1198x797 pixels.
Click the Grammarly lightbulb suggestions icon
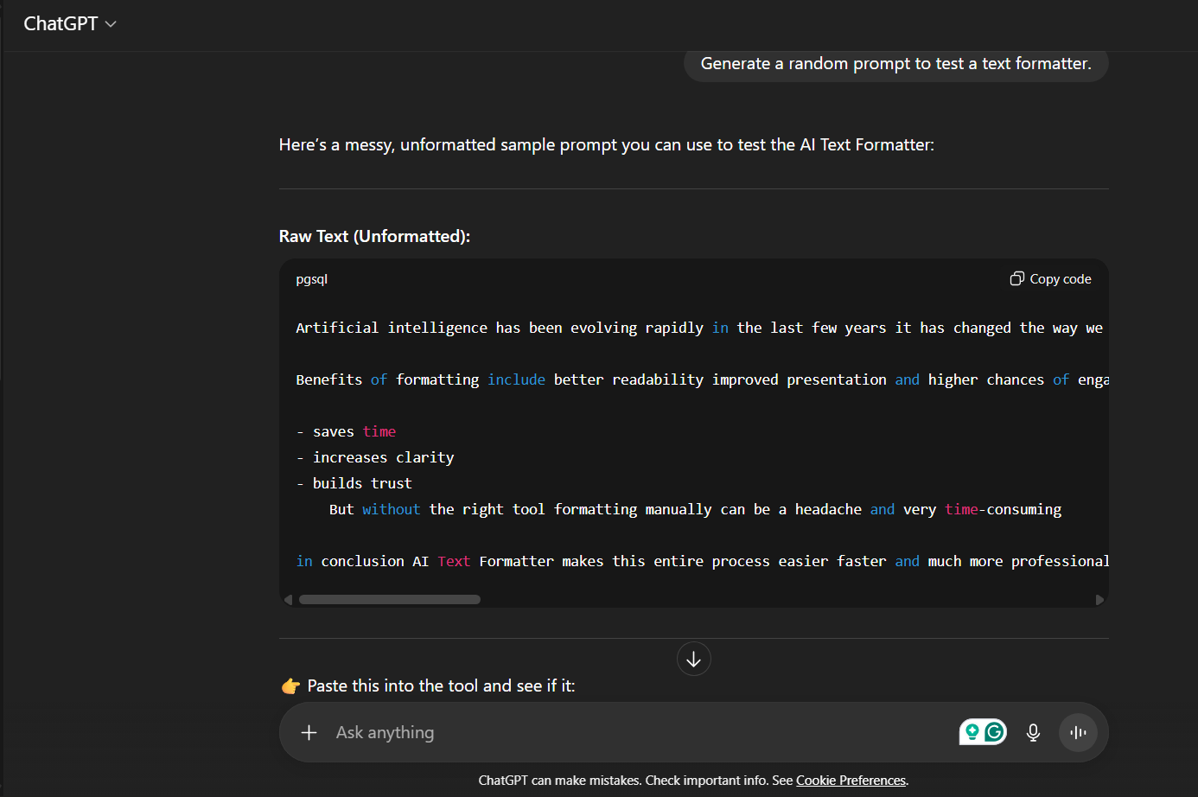coord(972,732)
